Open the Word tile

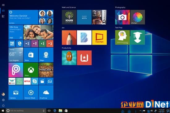tap(27, 44)
